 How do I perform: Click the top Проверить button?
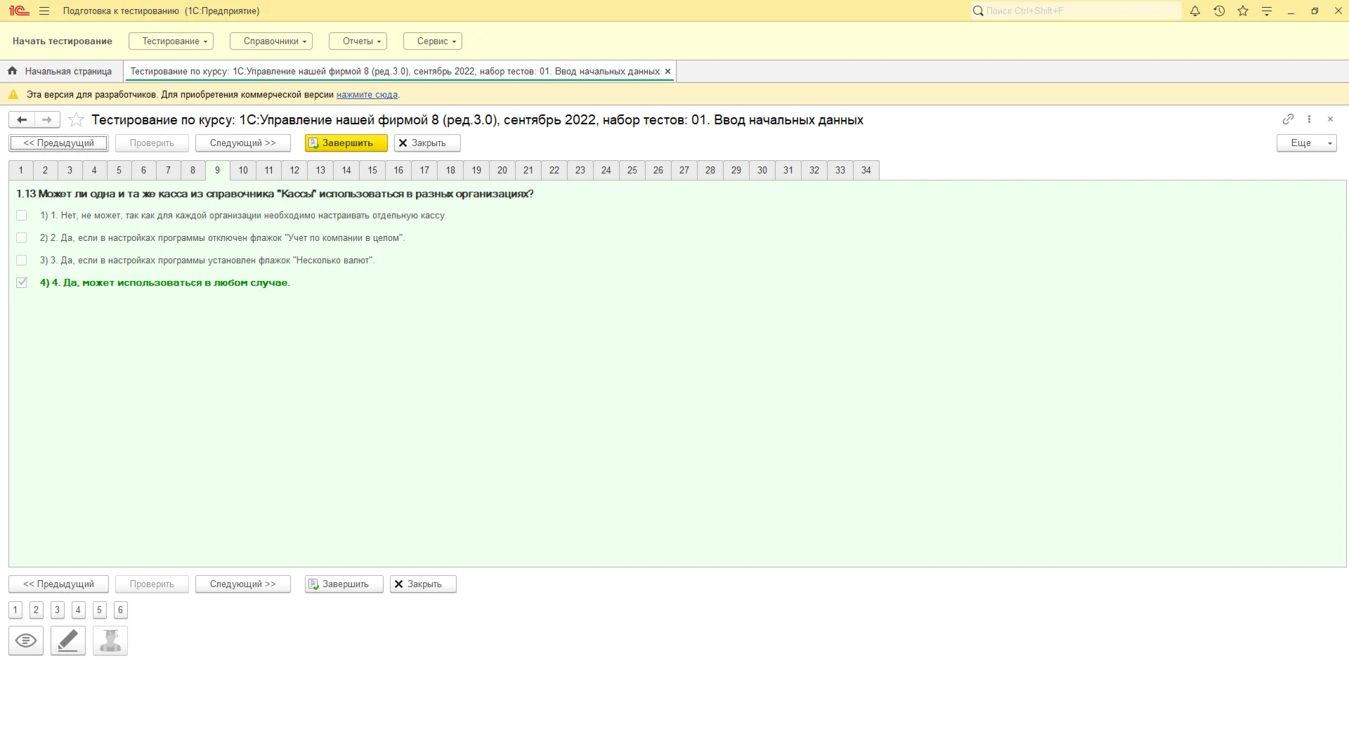coord(152,143)
